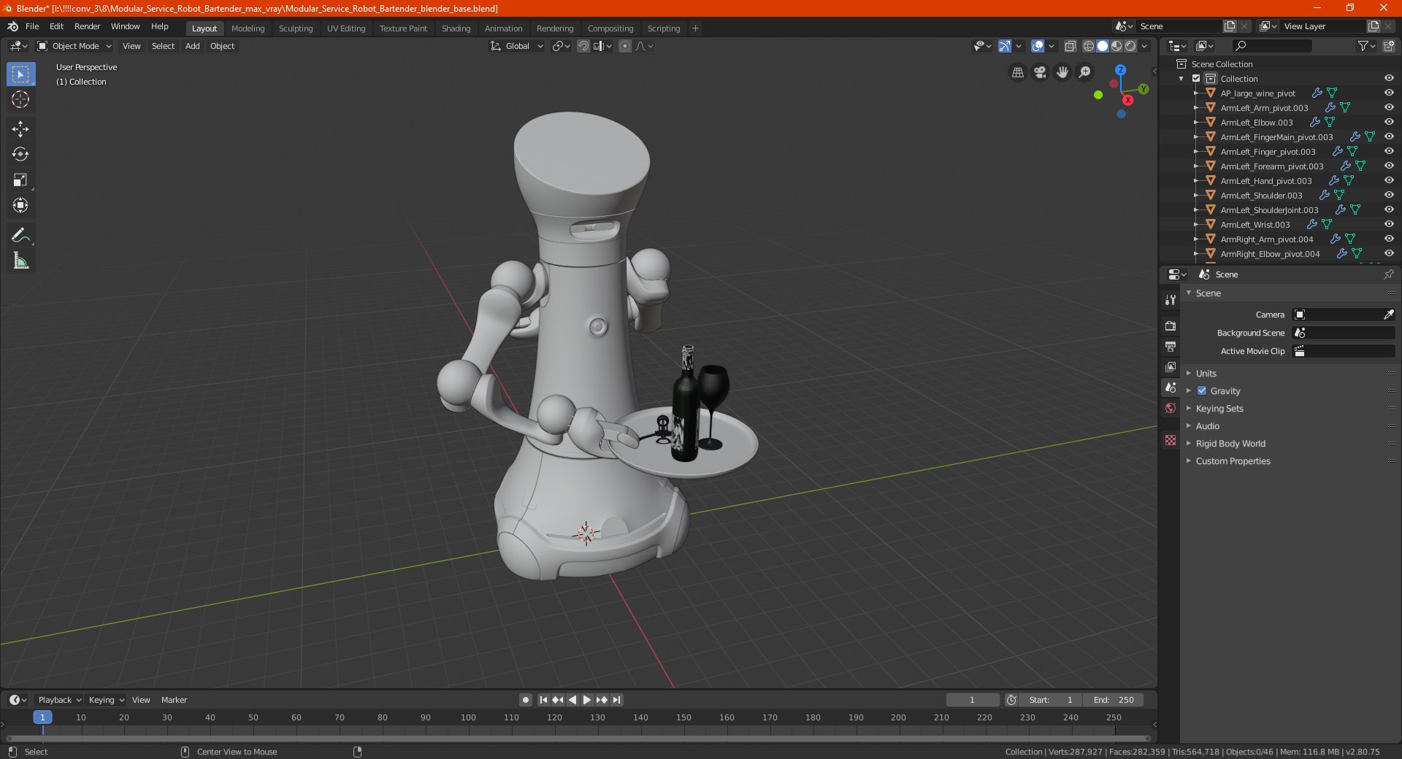The width and height of the screenshot is (1402, 759).
Task: Jump to timeline start frame
Action: pos(543,700)
